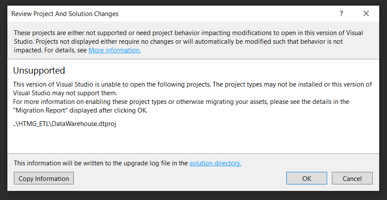Screen dimensions: 387x200
Task: Select the DataWarehouse.dtproj project path
Action: coord(65,124)
